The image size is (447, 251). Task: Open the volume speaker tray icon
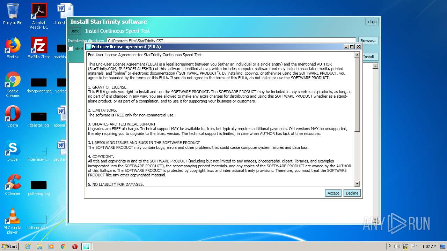397,246
